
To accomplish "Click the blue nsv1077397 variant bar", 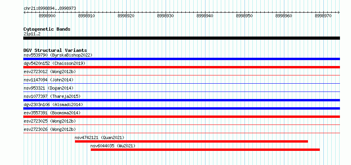I will [181, 100].
